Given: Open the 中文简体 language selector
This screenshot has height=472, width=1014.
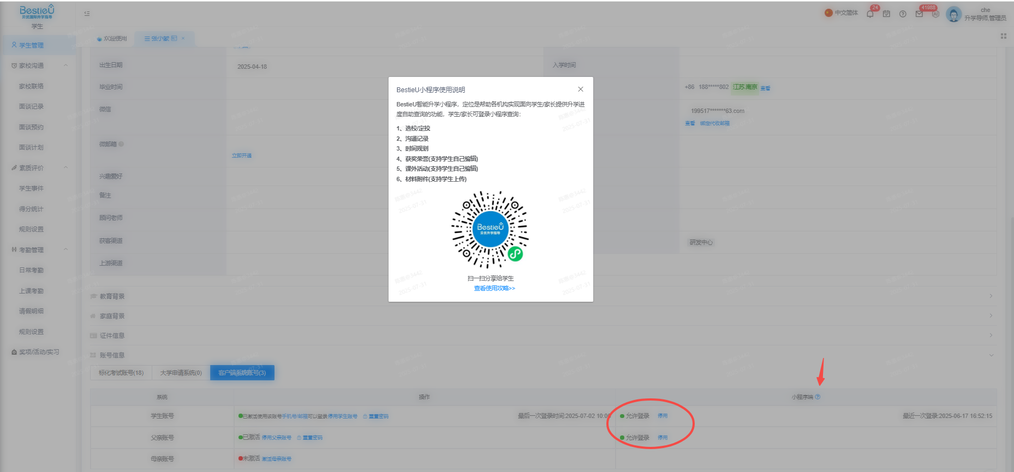Looking at the screenshot, I should coord(841,13).
